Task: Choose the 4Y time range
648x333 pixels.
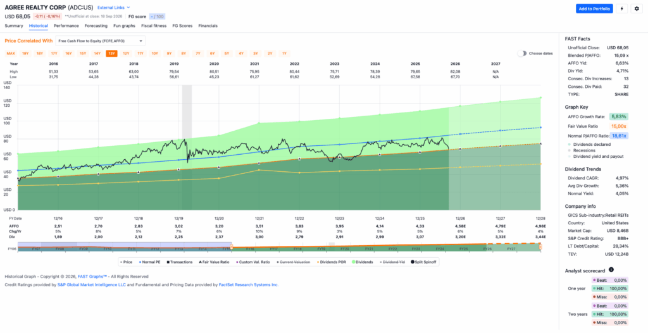Action: 241,53
